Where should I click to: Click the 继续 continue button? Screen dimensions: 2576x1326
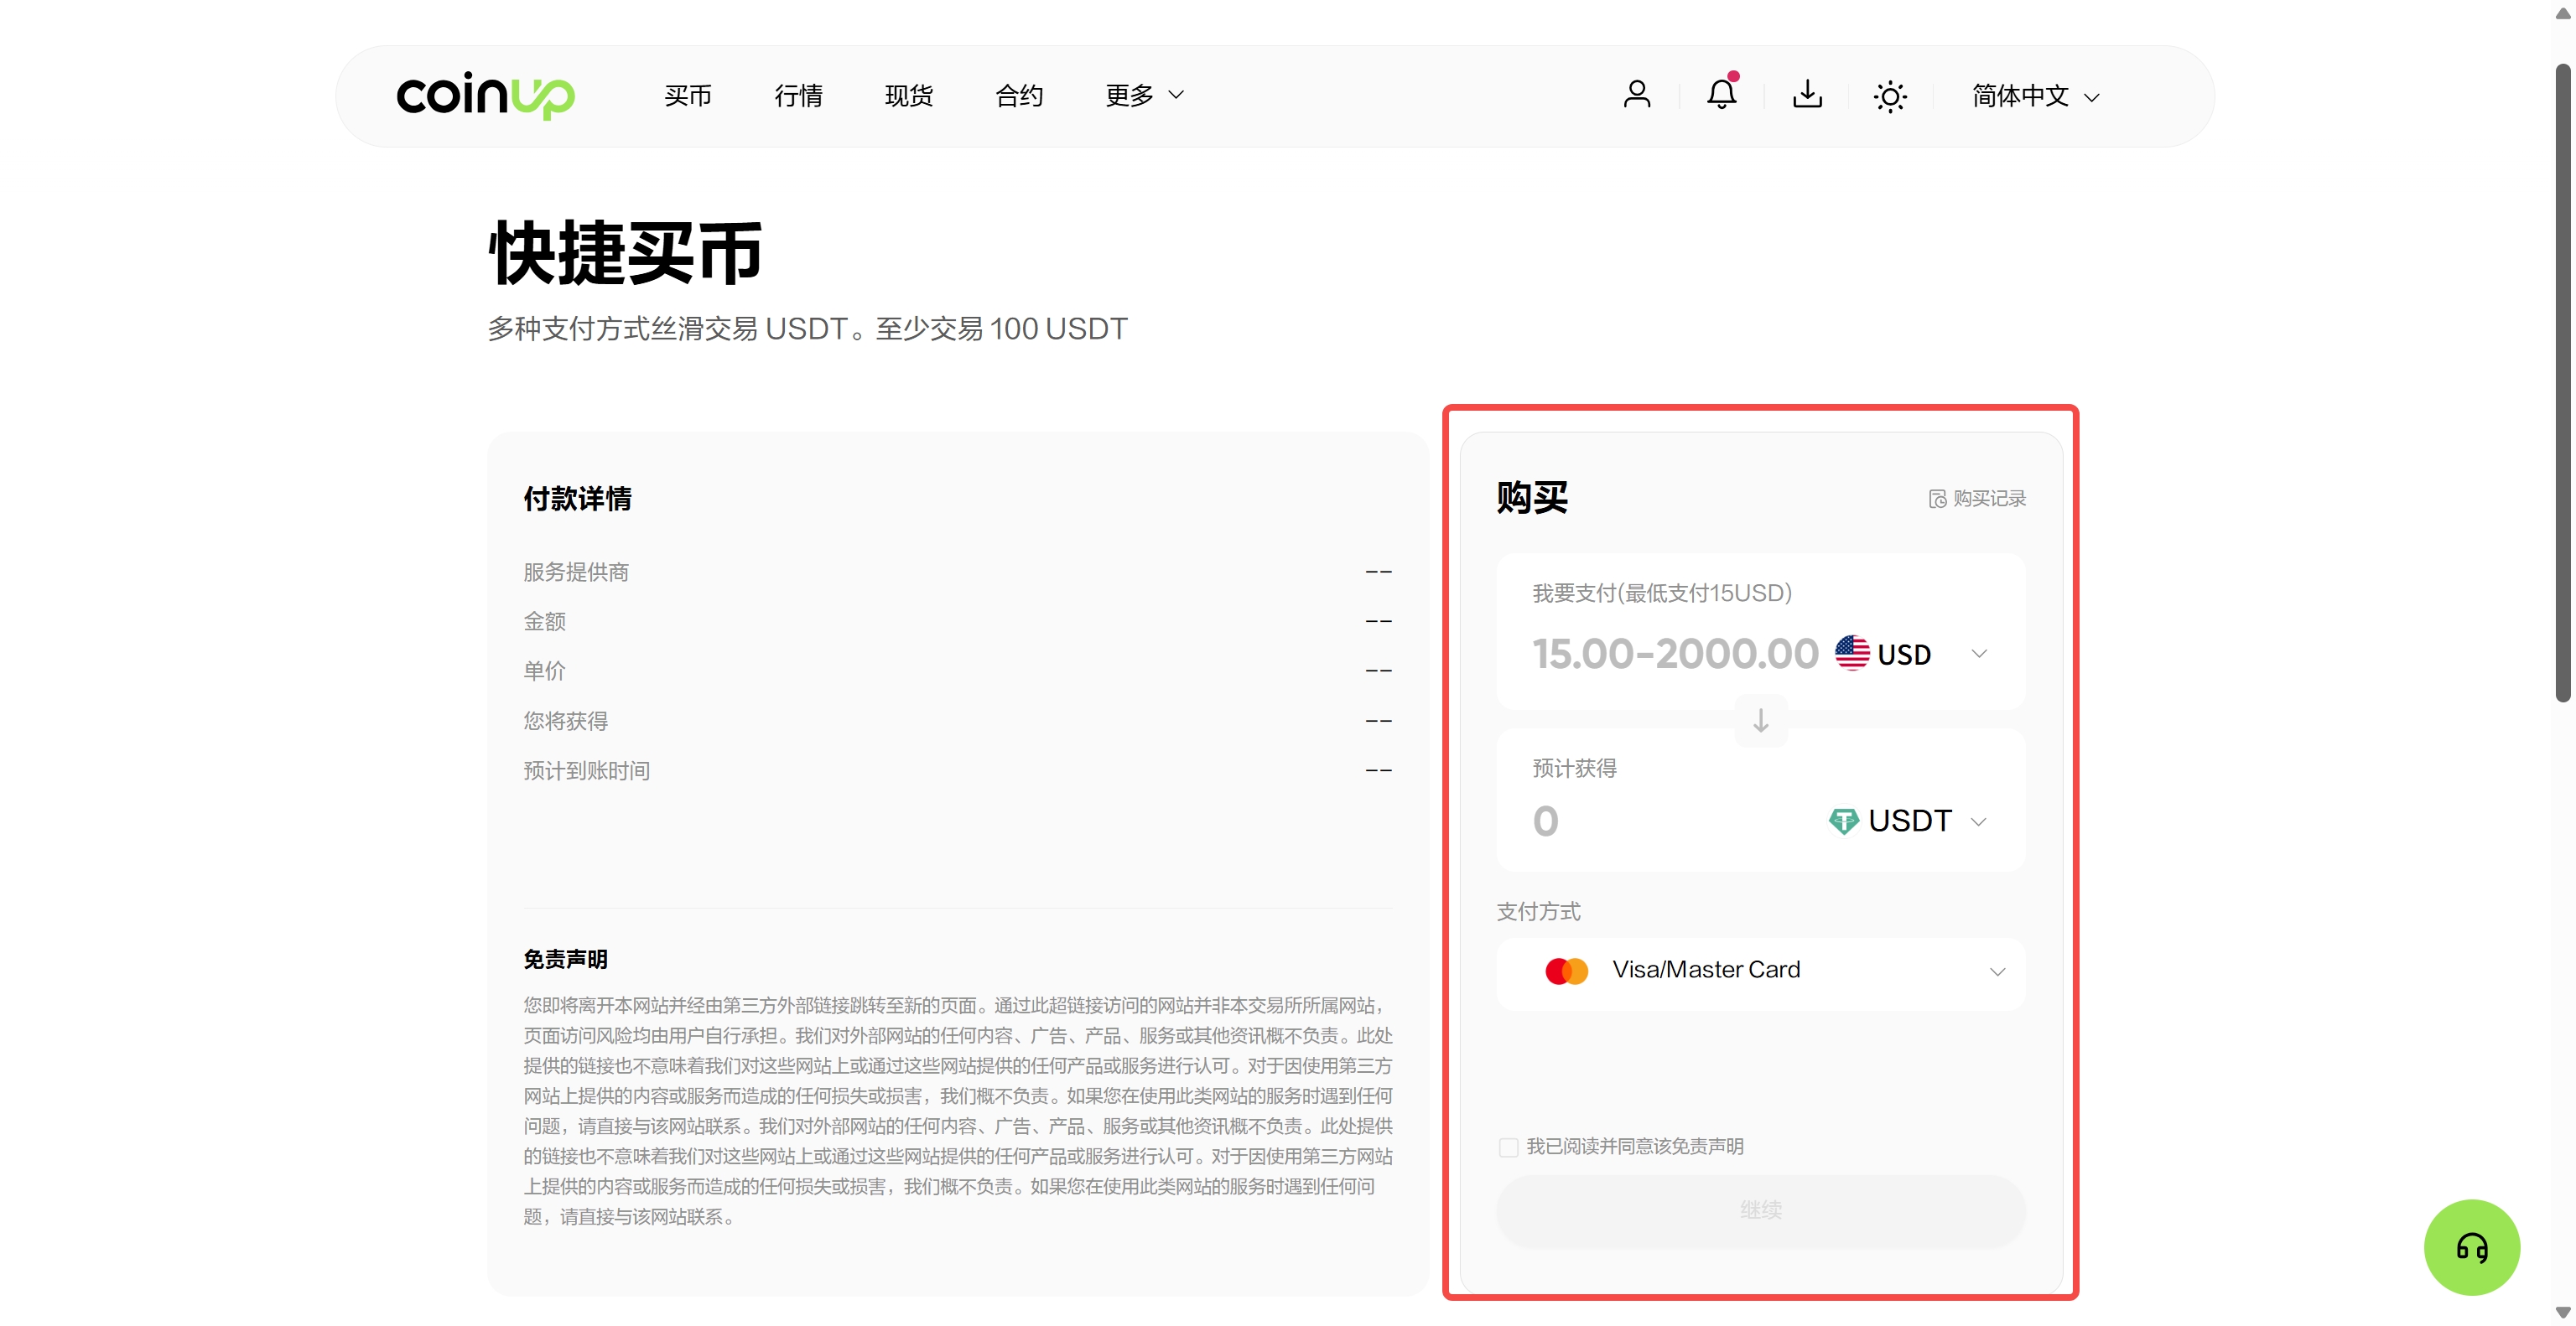1760,1210
